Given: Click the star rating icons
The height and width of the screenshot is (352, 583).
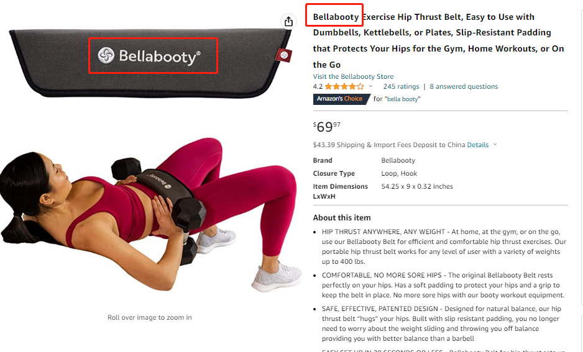Looking at the screenshot, I should point(344,86).
